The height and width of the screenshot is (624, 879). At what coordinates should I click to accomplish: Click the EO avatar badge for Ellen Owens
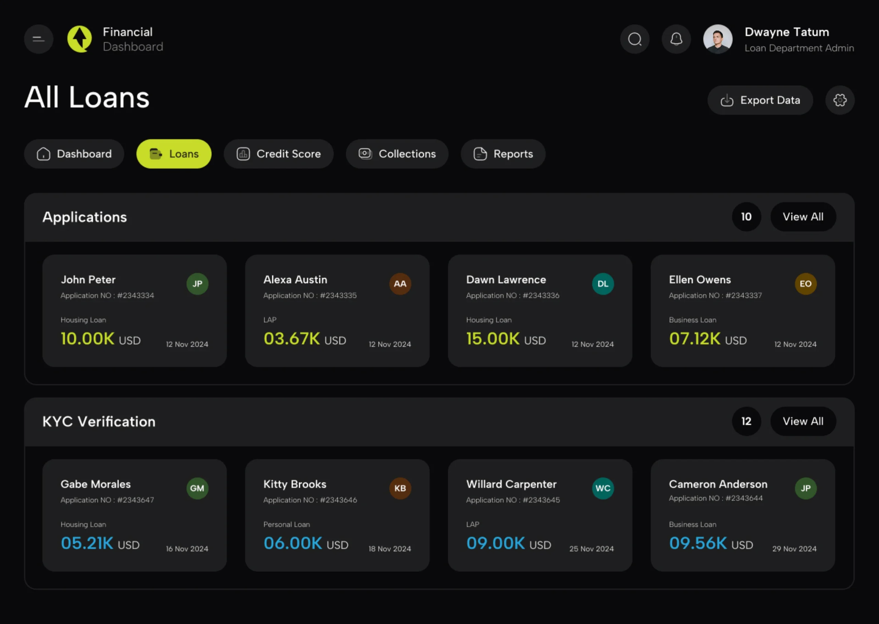[x=806, y=284]
